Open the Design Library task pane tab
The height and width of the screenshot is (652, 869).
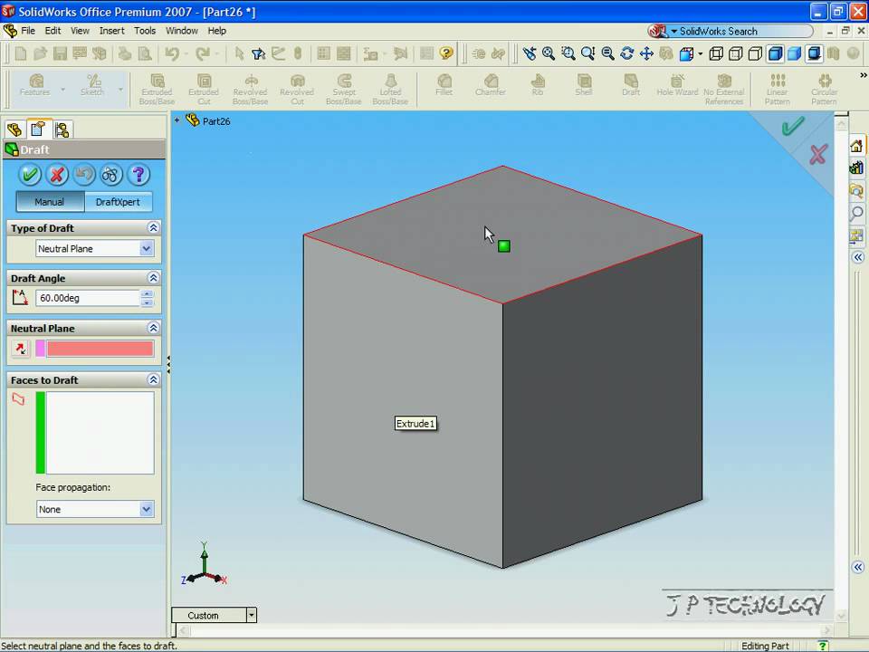[x=856, y=168]
